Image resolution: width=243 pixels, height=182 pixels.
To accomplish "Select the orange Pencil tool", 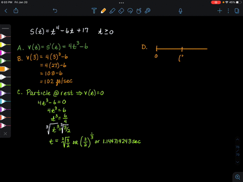I will tap(103, 11).
